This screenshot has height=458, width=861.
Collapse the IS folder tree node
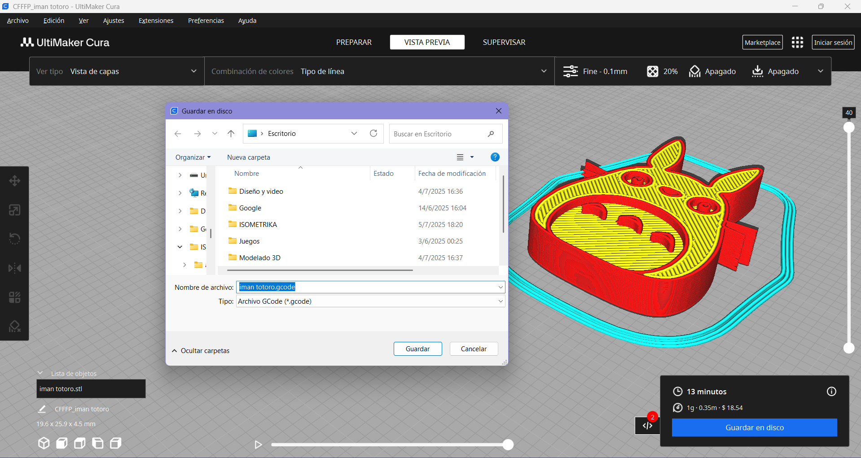[180, 247]
